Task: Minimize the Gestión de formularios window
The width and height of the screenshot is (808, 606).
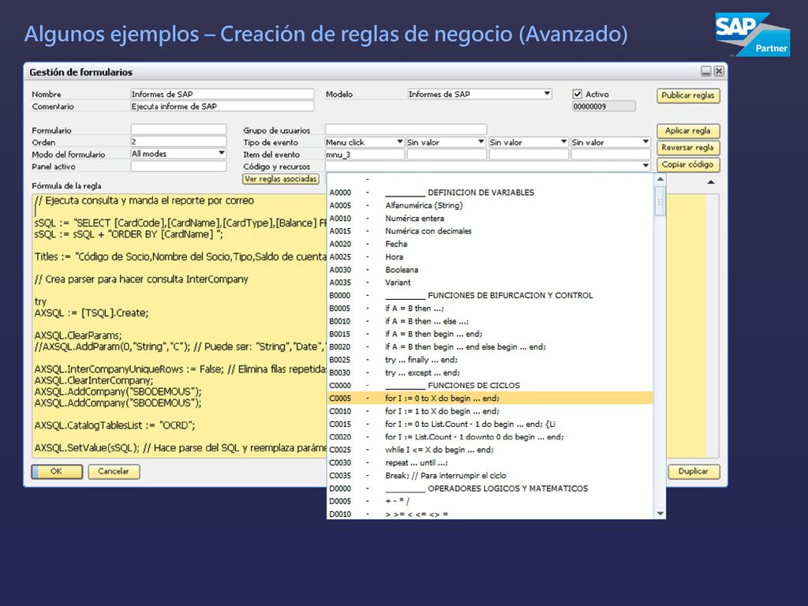Action: click(706, 71)
